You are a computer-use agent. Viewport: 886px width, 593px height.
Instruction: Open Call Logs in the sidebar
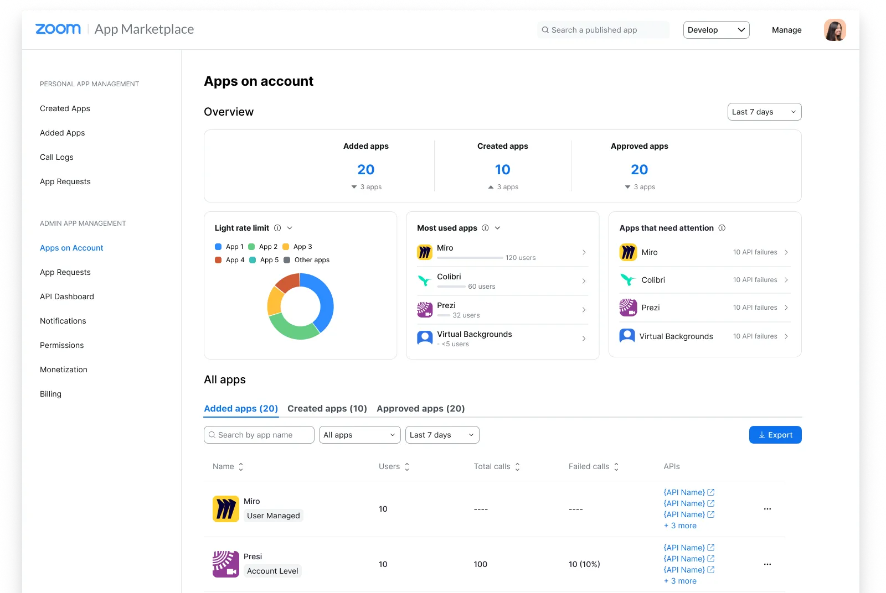(x=56, y=157)
